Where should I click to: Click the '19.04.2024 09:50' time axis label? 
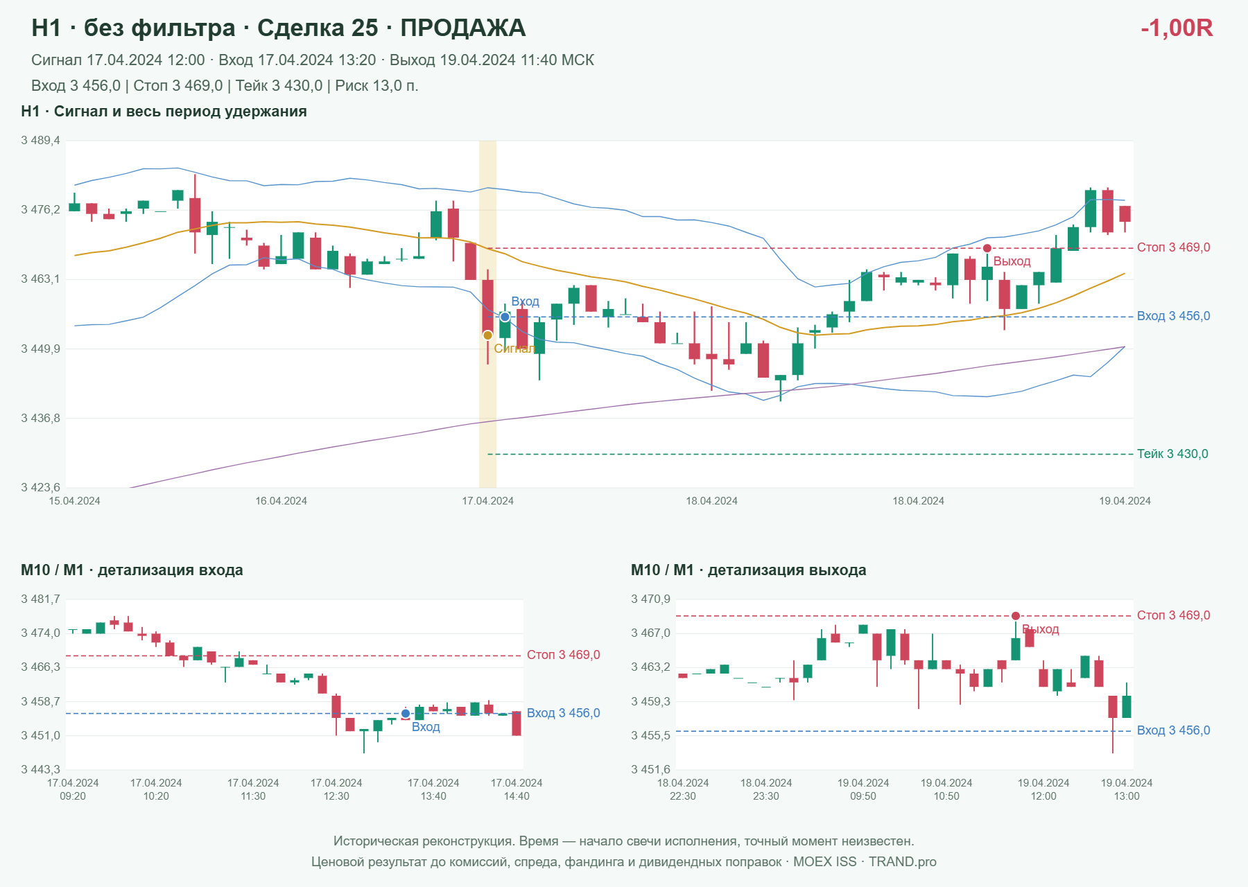click(863, 789)
